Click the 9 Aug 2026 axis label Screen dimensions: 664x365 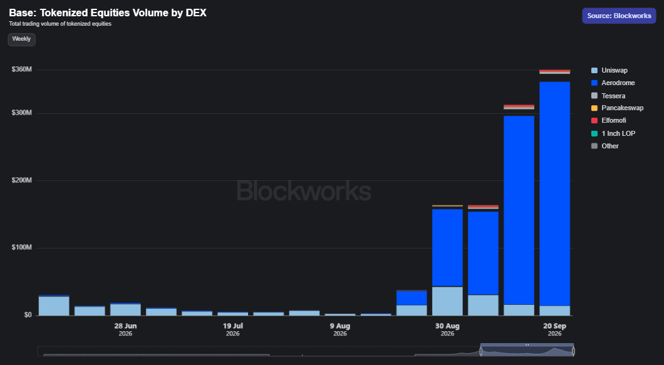point(340,329)
